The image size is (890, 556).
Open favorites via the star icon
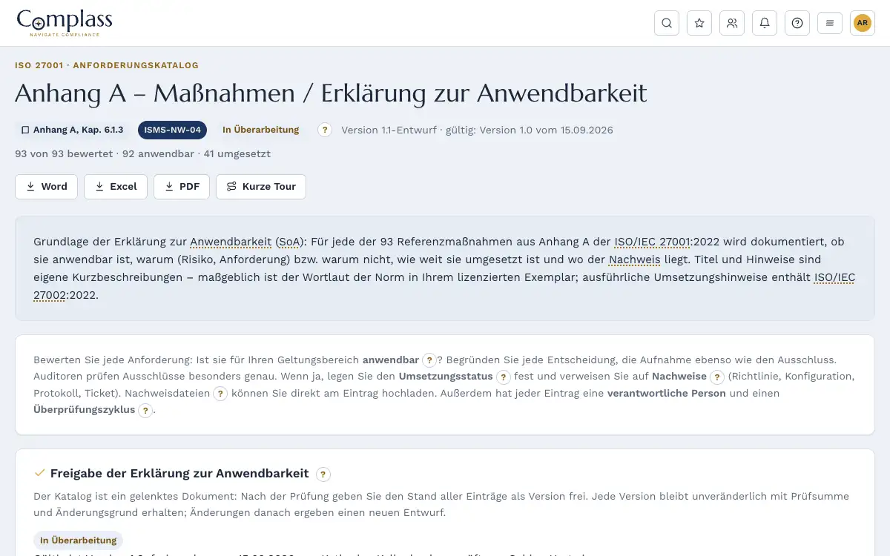coord(699,23)
